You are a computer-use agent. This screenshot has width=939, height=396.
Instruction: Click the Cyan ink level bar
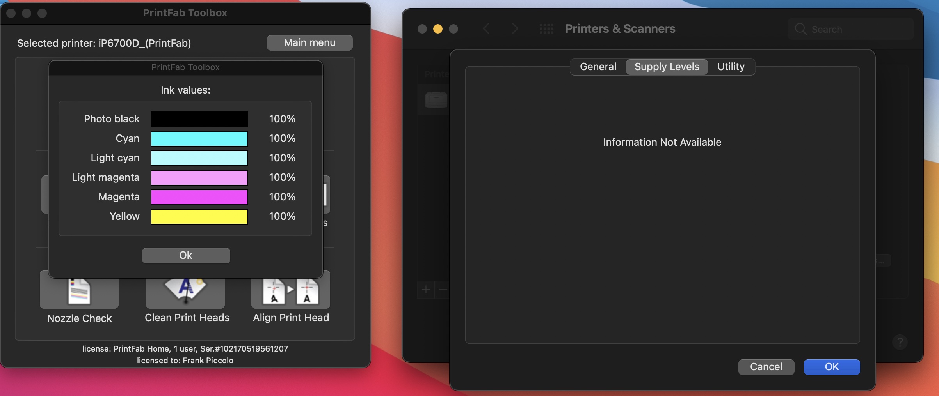click(x=199, y=139)
